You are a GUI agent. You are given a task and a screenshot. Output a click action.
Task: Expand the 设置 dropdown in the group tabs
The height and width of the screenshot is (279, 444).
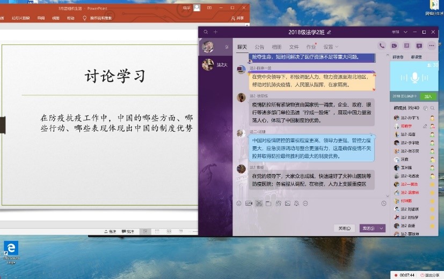coord(330,47)
